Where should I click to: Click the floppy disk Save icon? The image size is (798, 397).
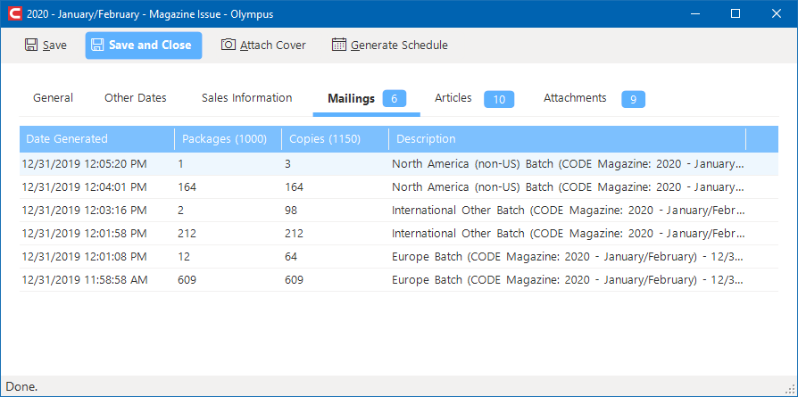[31, 45]
